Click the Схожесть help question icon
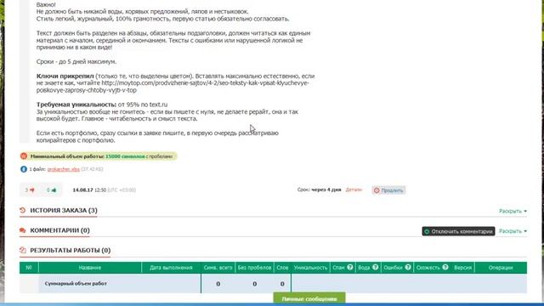 (445, 267)
